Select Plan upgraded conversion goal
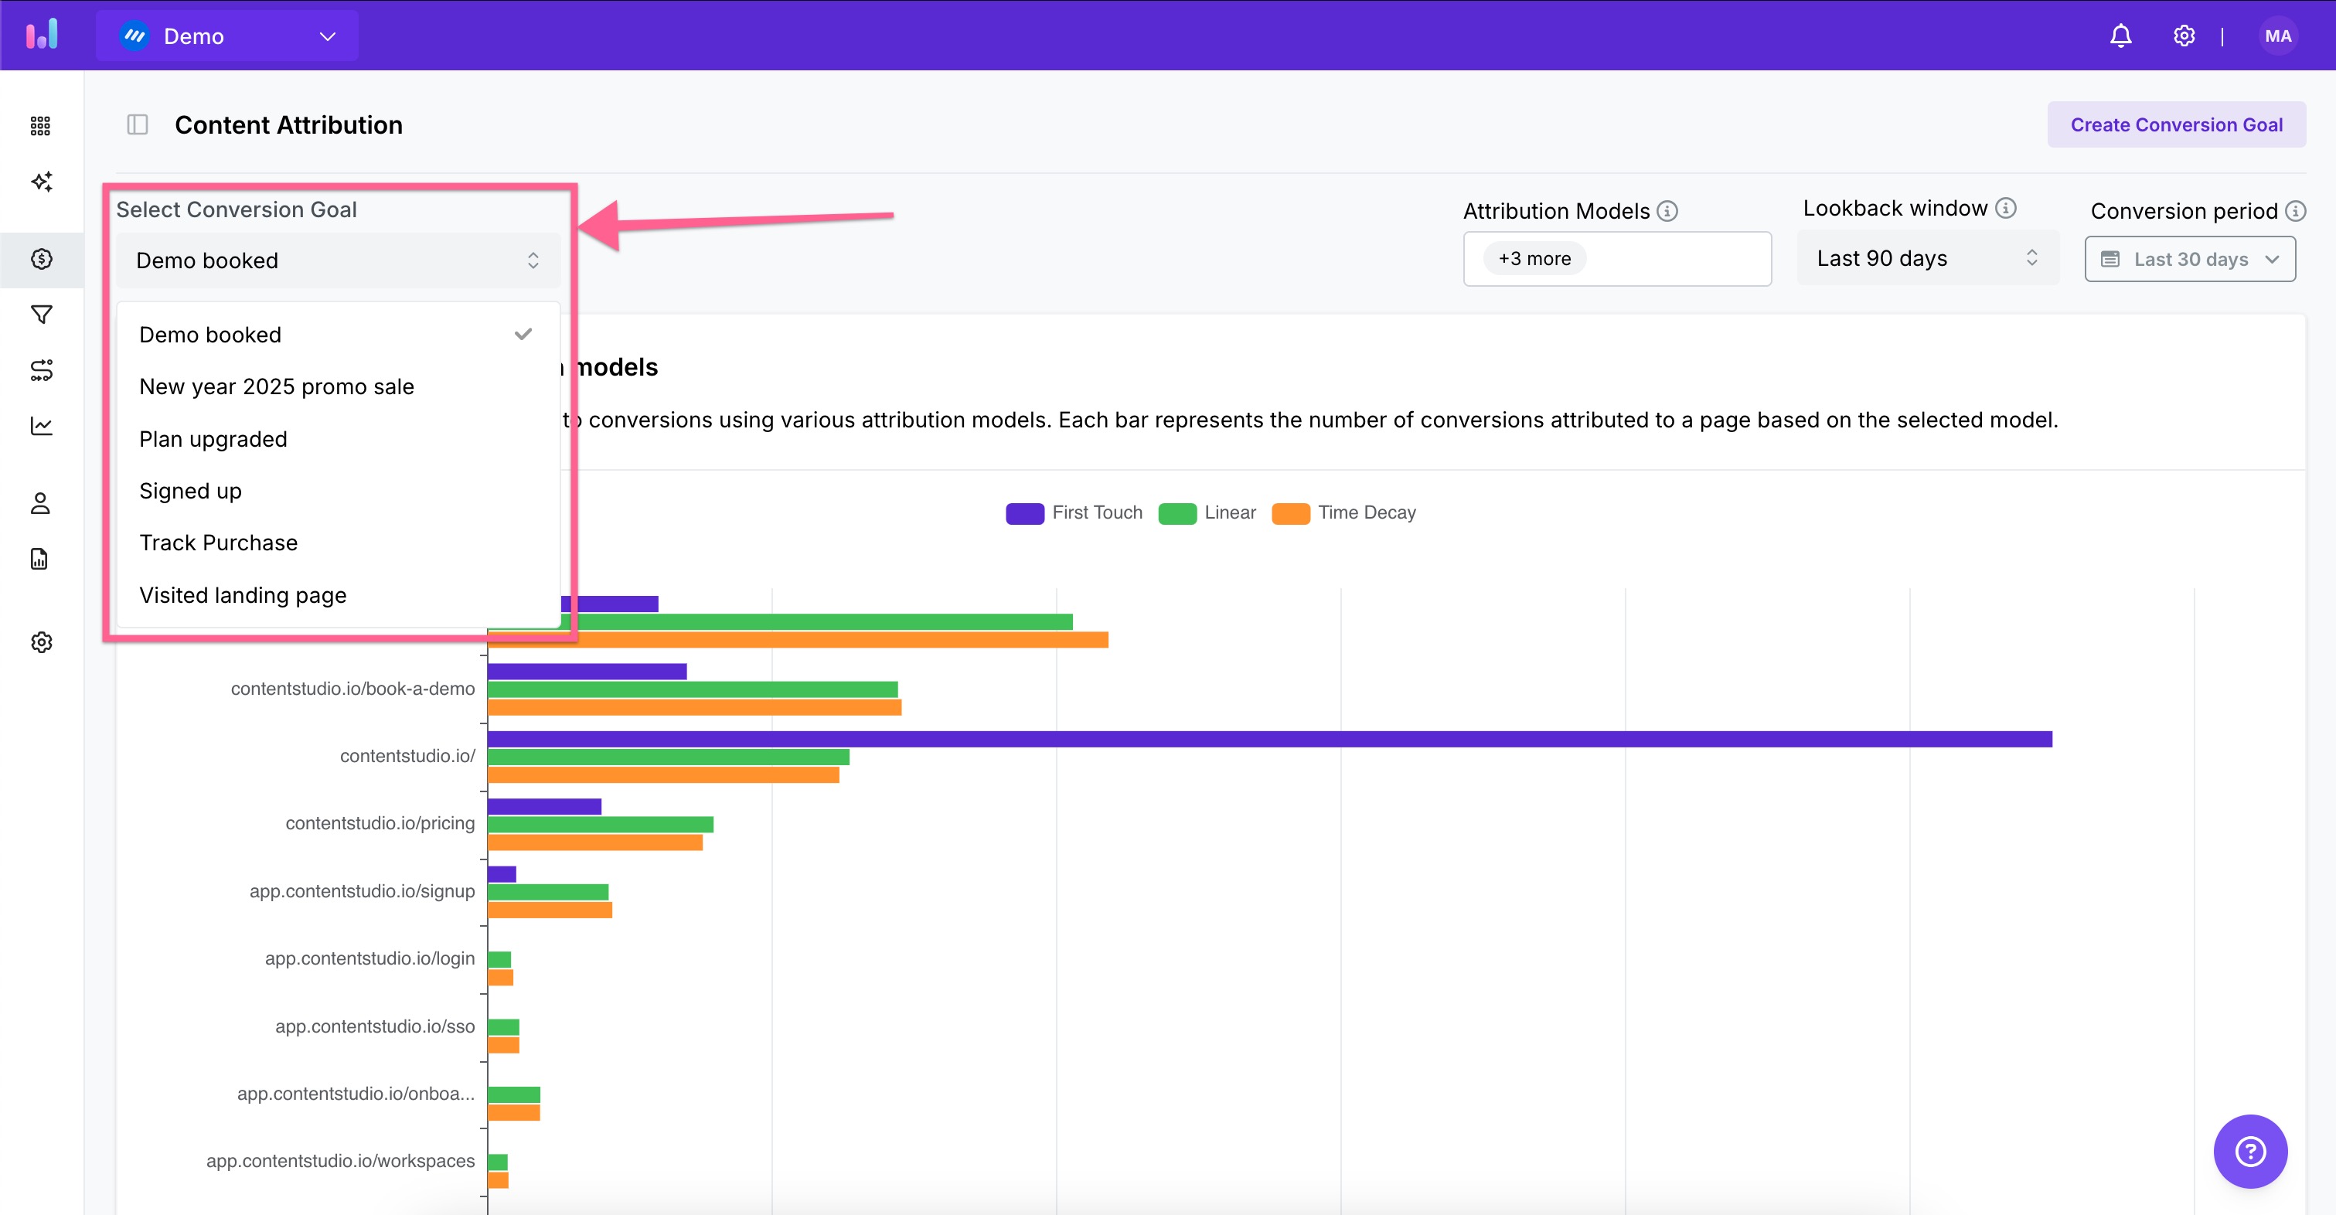 point(213,440)
